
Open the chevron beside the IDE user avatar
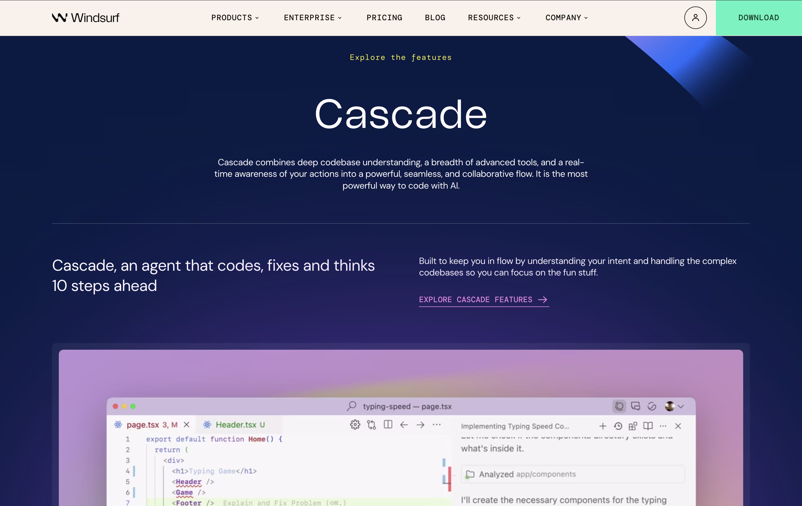(681, 406)
